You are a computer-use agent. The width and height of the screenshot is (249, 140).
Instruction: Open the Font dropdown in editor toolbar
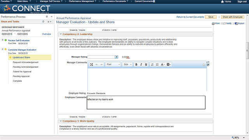[x=113, y=65]
